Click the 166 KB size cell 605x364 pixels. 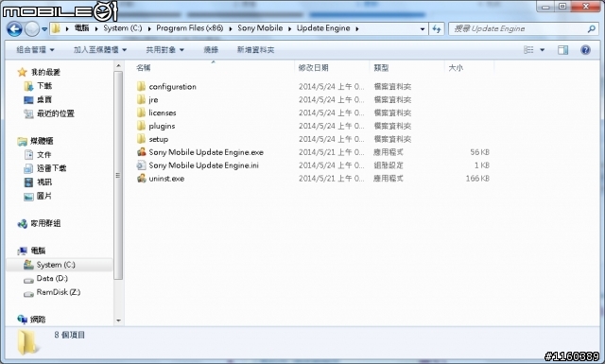477,179
